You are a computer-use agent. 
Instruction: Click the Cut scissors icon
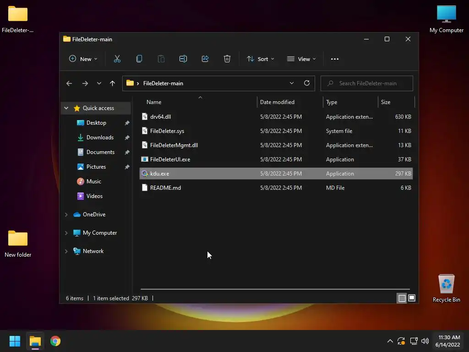point(117,59)
